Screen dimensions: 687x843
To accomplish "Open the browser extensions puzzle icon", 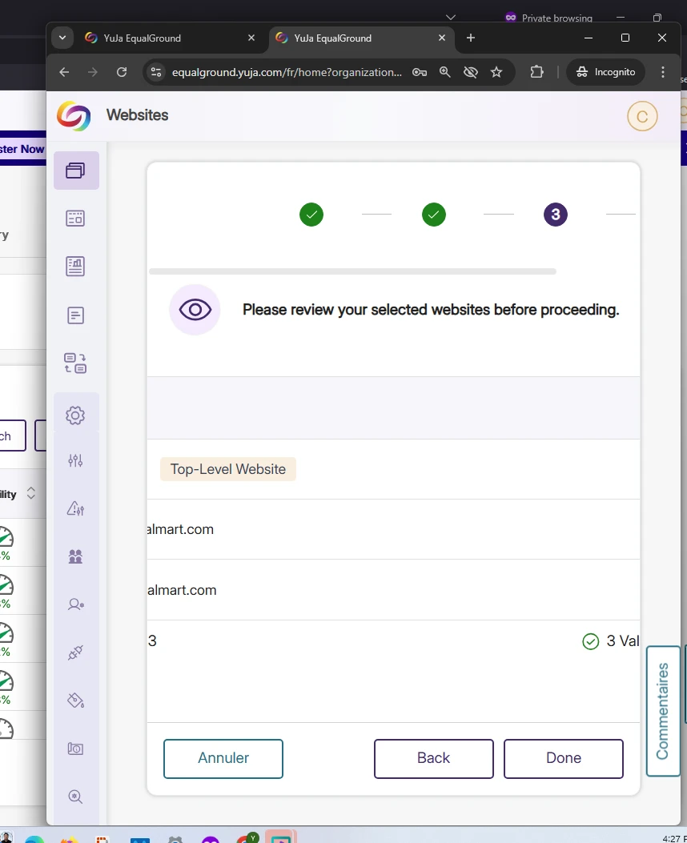I will pos(536,72).
